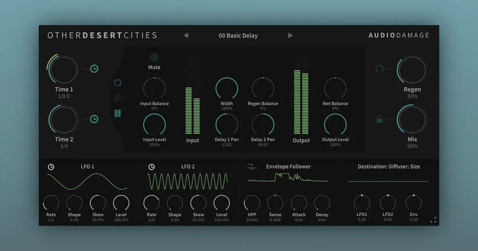This screenshot has width=478, height=251.
Task: Go to the next preset with right arrow
Action: click(x=290, y=36)
